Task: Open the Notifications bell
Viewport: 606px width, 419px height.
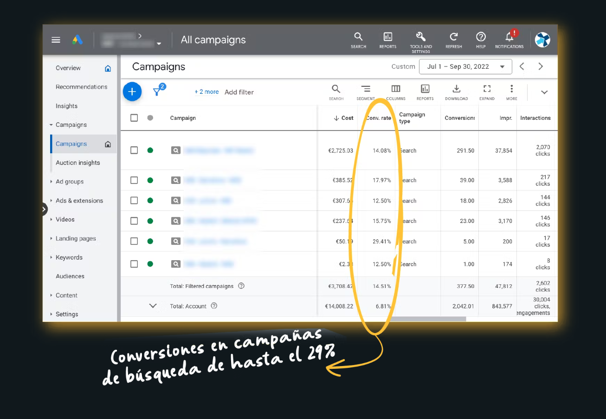Action: click(x=509, y=37)
